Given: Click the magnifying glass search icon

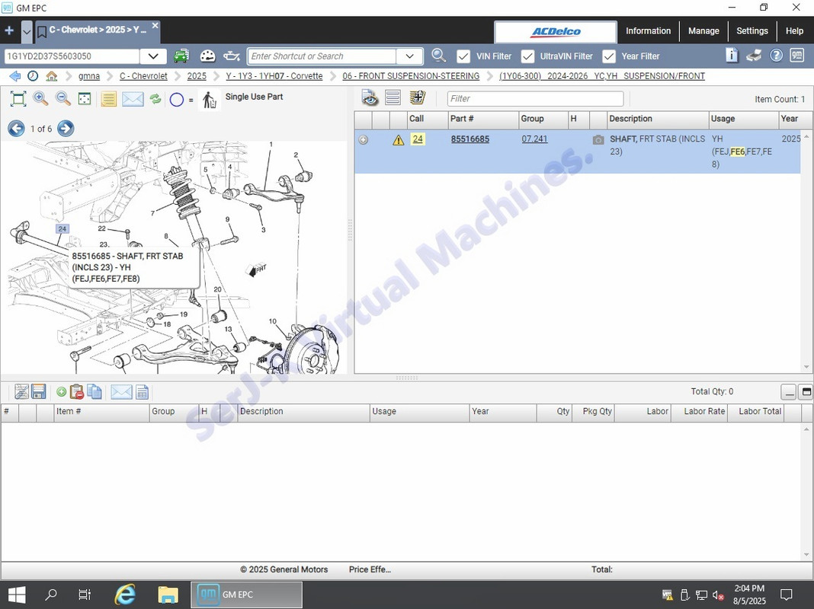Looking at the screenshot, I should click(x=439, y=56).
